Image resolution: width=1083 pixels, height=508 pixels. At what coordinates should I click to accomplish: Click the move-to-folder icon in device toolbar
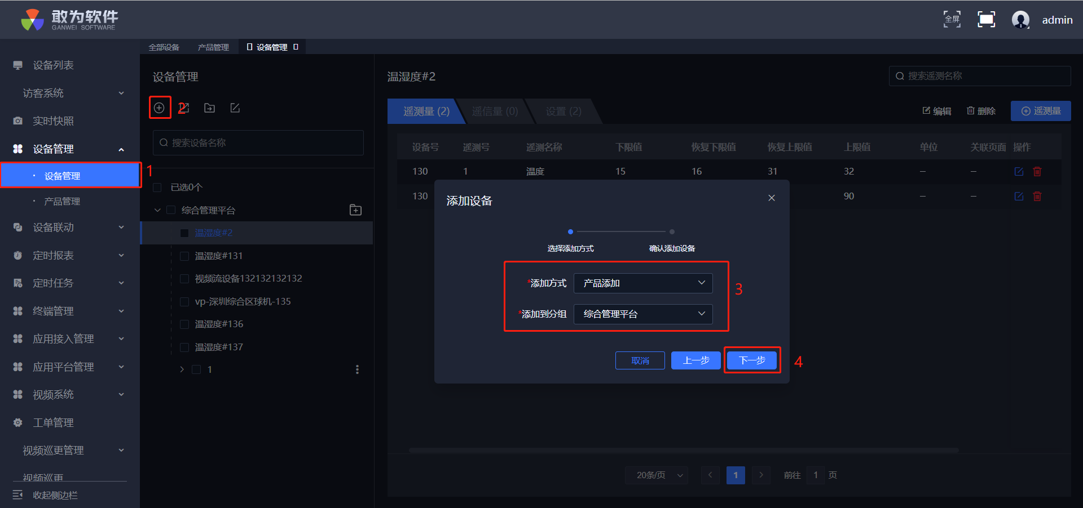(x=210, y=108)
